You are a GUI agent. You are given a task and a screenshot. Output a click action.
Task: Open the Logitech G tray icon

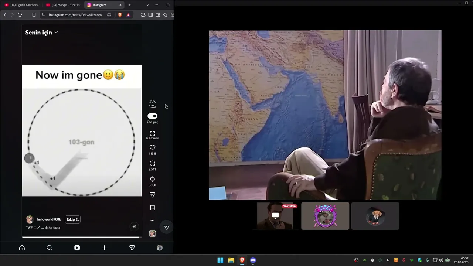click(x=388, y=260)
